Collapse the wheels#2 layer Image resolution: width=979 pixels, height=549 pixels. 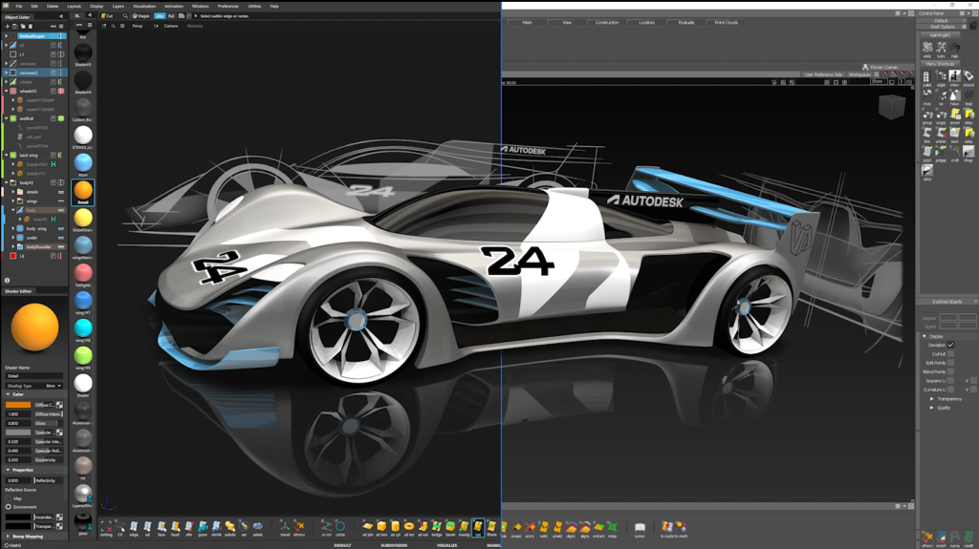7,91
